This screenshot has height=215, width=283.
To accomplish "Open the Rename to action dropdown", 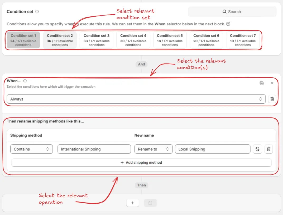I will [x=154, y=149].
